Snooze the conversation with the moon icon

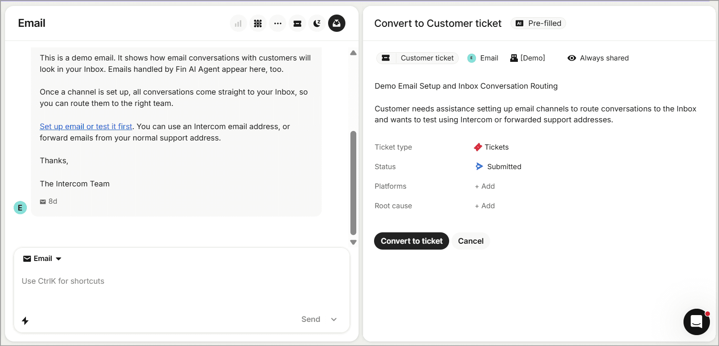(x=317, y=23)
